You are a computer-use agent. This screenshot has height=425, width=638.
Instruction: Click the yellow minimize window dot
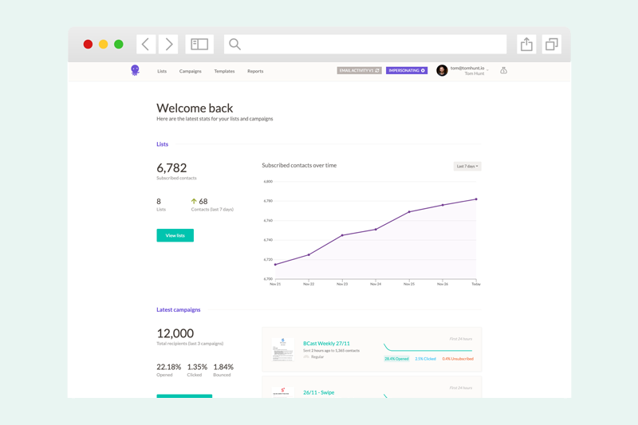(x=104, y=44)
